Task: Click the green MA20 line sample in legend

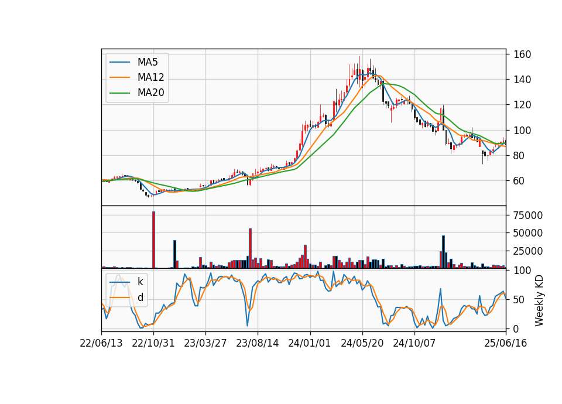Action: click(119, 93)
